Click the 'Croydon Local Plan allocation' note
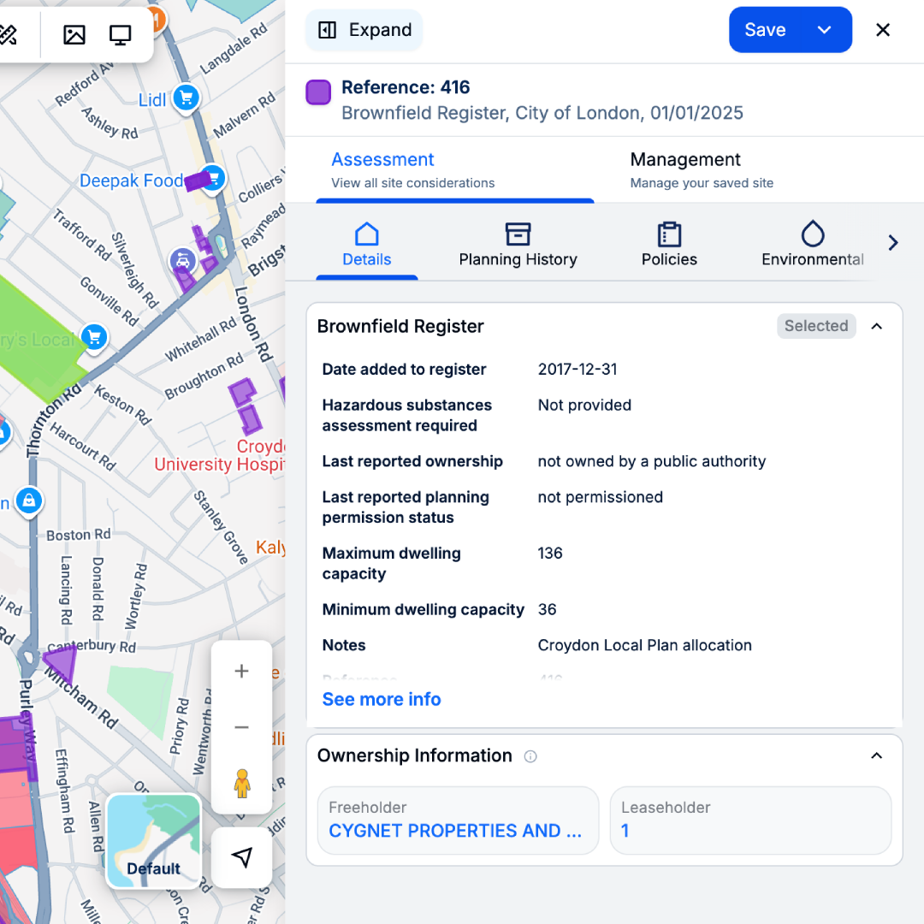 point(645,645)
